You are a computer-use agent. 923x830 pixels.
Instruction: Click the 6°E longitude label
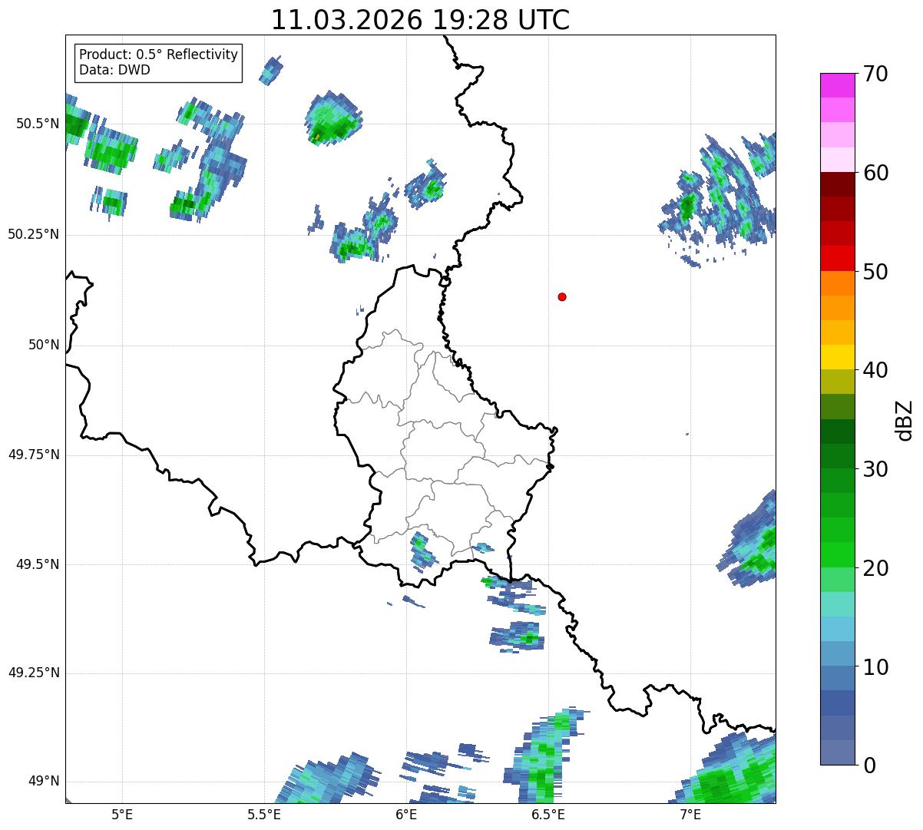click(407, 814)
